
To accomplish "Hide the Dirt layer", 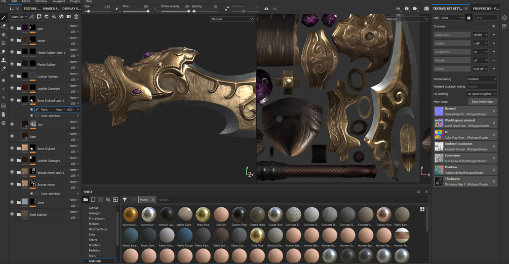I will click(12, 124).
